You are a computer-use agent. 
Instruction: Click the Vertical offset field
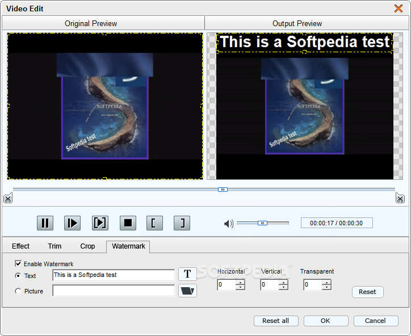270,284
